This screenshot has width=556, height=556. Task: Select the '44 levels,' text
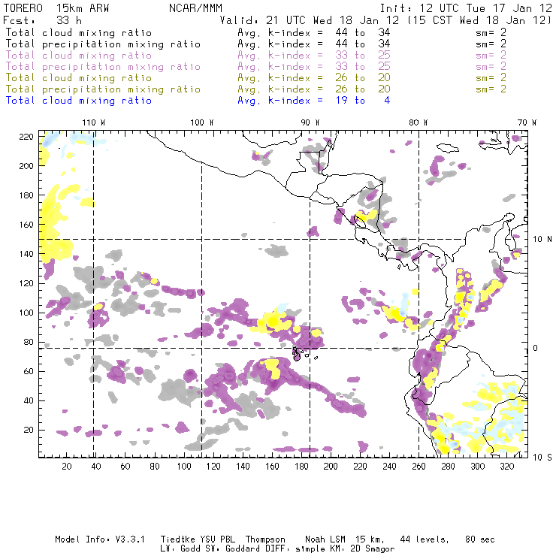pyautogui.click(x=425, y=539)
